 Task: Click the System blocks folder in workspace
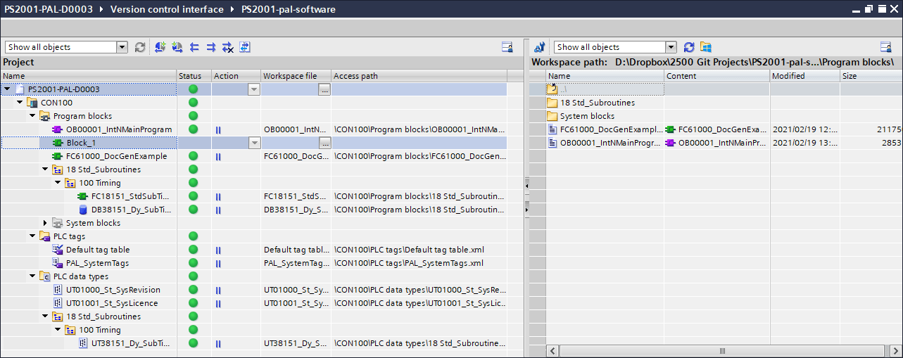pyautogui.click(x=581, y=116)
